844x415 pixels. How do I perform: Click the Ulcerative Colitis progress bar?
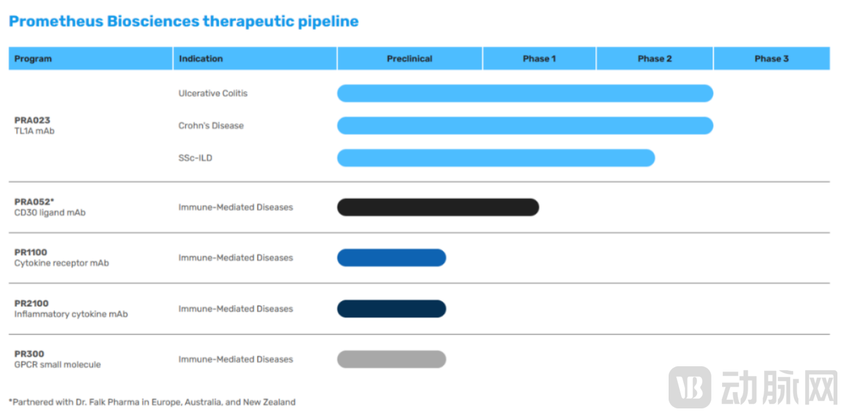click(x=525, y=94)
